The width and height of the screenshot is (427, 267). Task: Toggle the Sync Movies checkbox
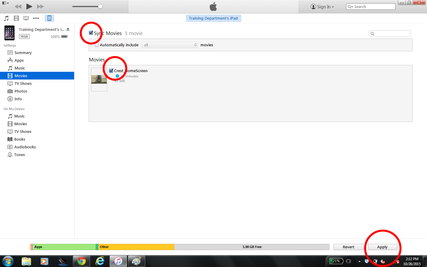[91, 33]
